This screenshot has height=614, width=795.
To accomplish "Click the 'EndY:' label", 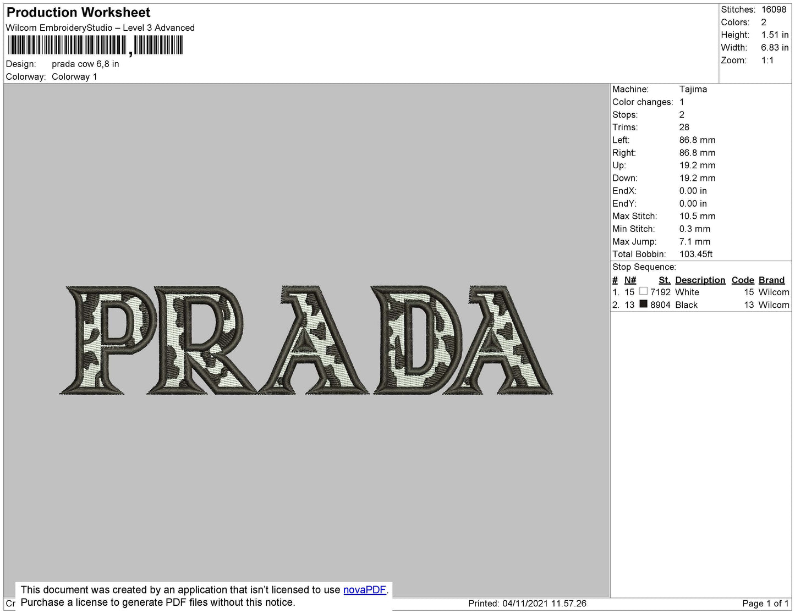I will click(624, 203).
